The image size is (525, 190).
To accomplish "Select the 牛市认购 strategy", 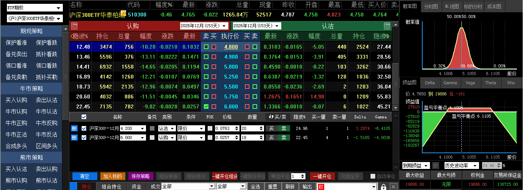I will pyautogui.click(x=16, y=111).
